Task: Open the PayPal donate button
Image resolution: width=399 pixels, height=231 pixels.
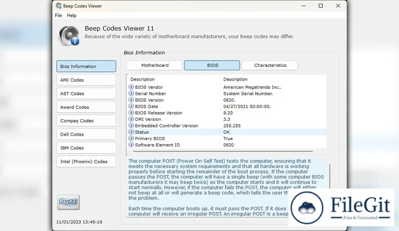Action: pos(68,202)
